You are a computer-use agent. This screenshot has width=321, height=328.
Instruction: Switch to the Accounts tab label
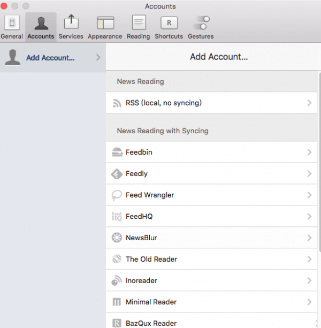click(x=41, y=36)
